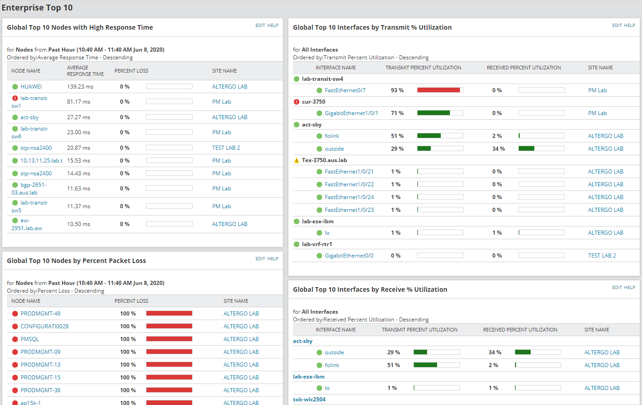This screenshot has width=642, height=405.
Task: Click the green icon beside FastEthernet1/0/21
Action: (319, 172)
